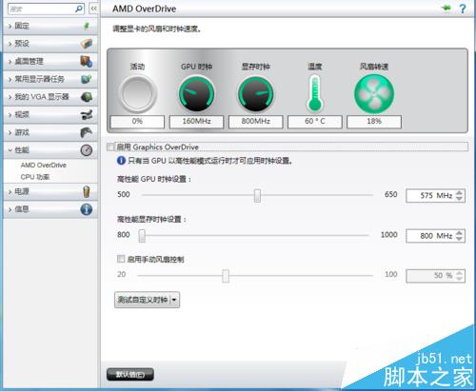Select AMD OverDrive in sidebar
The image size is (476, 391).
pyautogui.click(x=44, y=166)
